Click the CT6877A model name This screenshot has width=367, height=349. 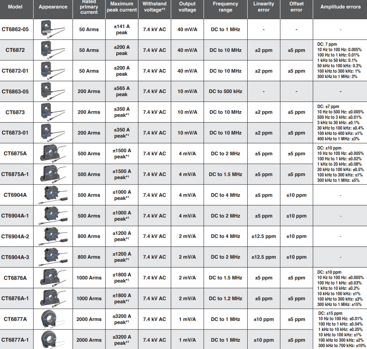point(15,319)
